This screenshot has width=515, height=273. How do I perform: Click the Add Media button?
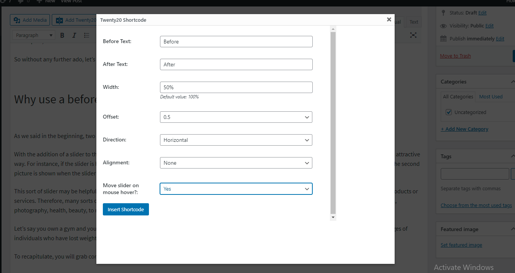coord(30,20)
